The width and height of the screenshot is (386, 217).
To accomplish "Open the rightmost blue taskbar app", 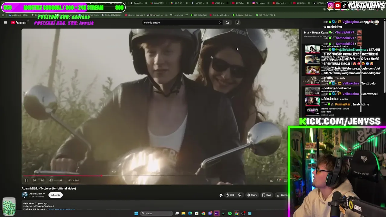I will (x=250, y=213).
